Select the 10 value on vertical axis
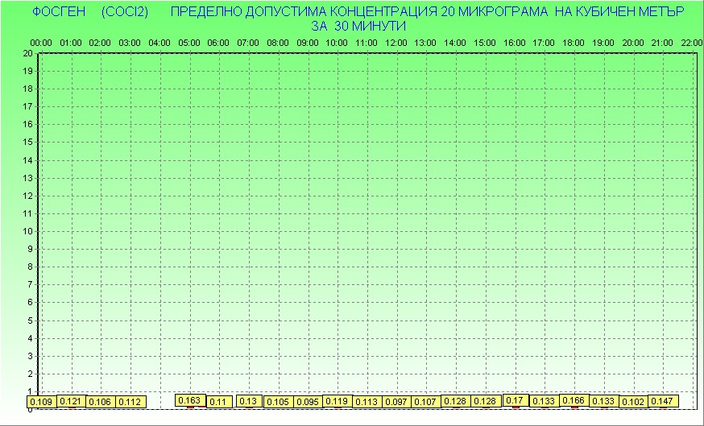Viewport: 704px width, 426px height. point(27,231)
